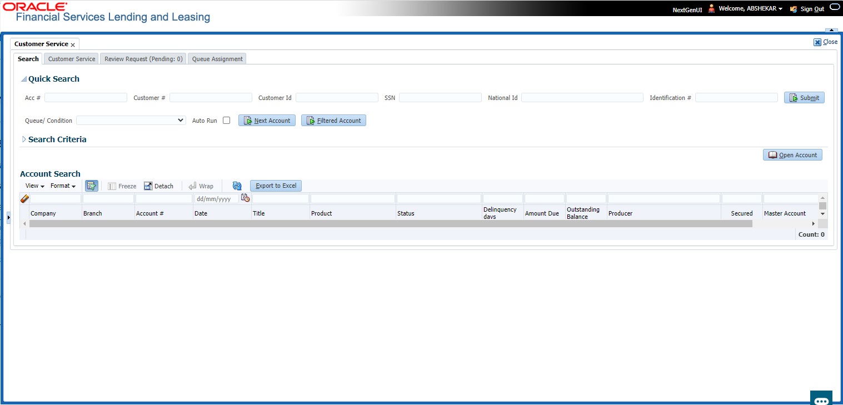This screenshot has width=843, height=405.
Task: Switch to the Search tab
Action: click(28, 59)
